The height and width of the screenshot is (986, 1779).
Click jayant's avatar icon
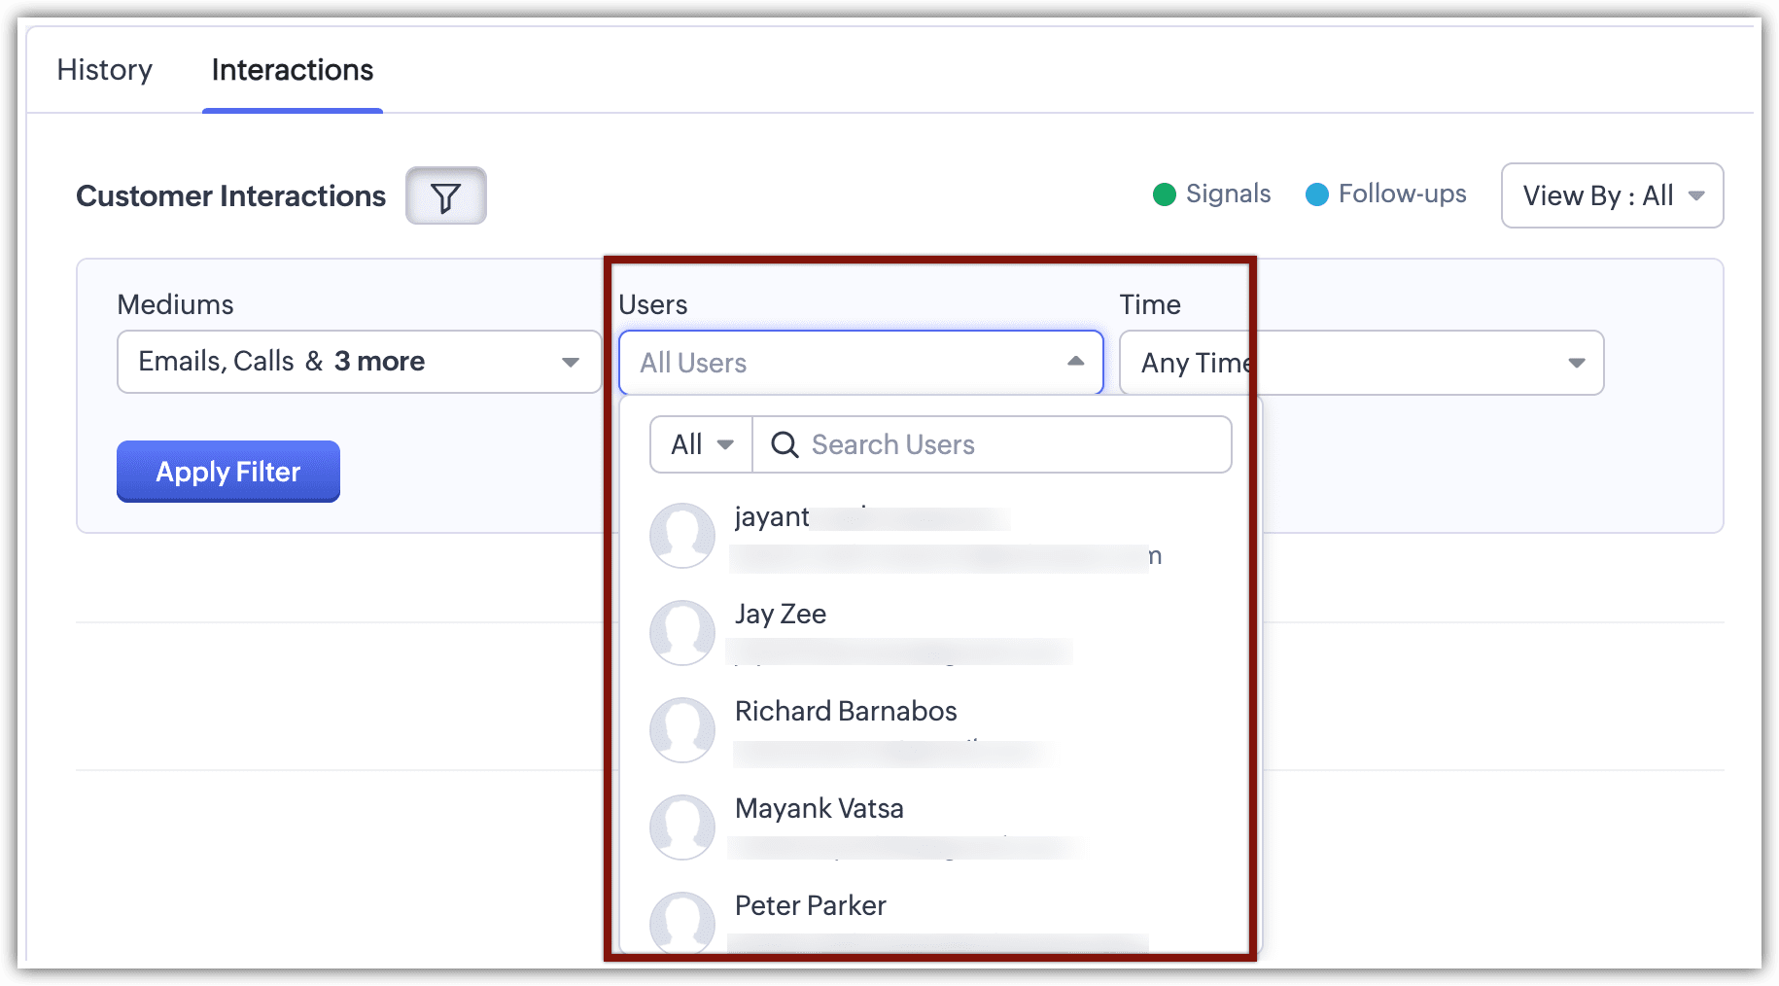[x=682, y=535]
